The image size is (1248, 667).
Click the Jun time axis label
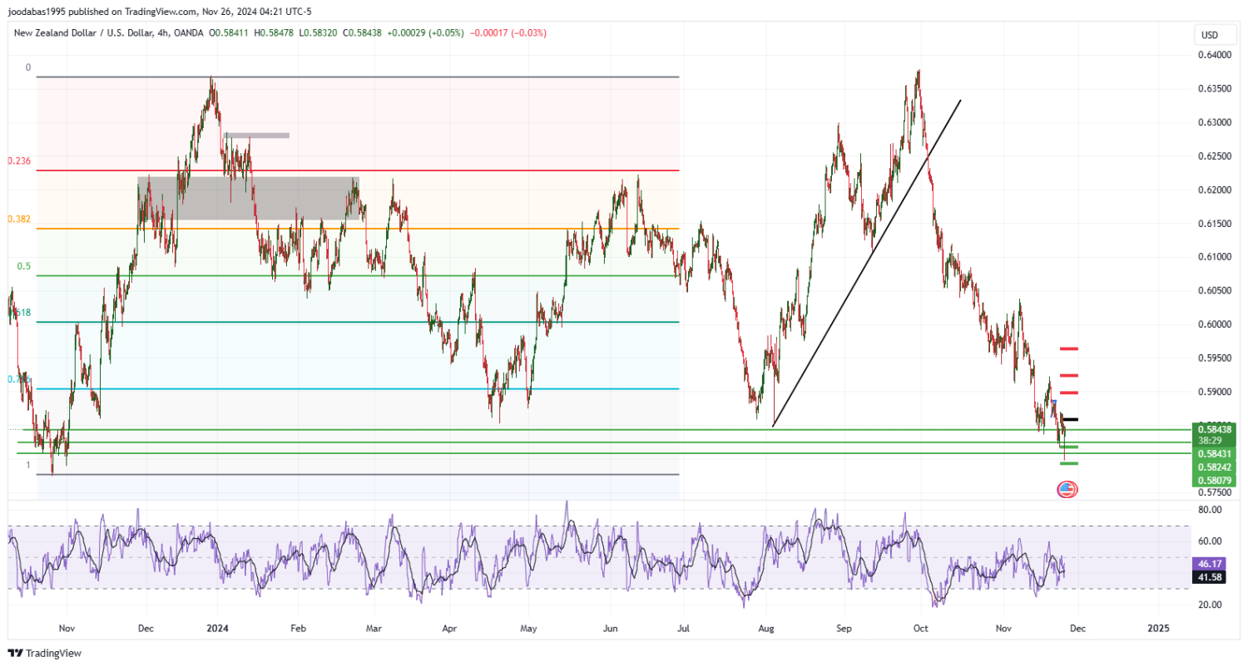click(610, 628)
